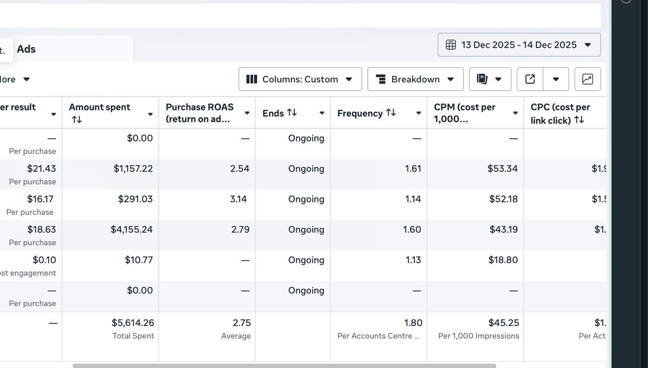
Task: Open the charts view icon button
Action: [588, 79]
